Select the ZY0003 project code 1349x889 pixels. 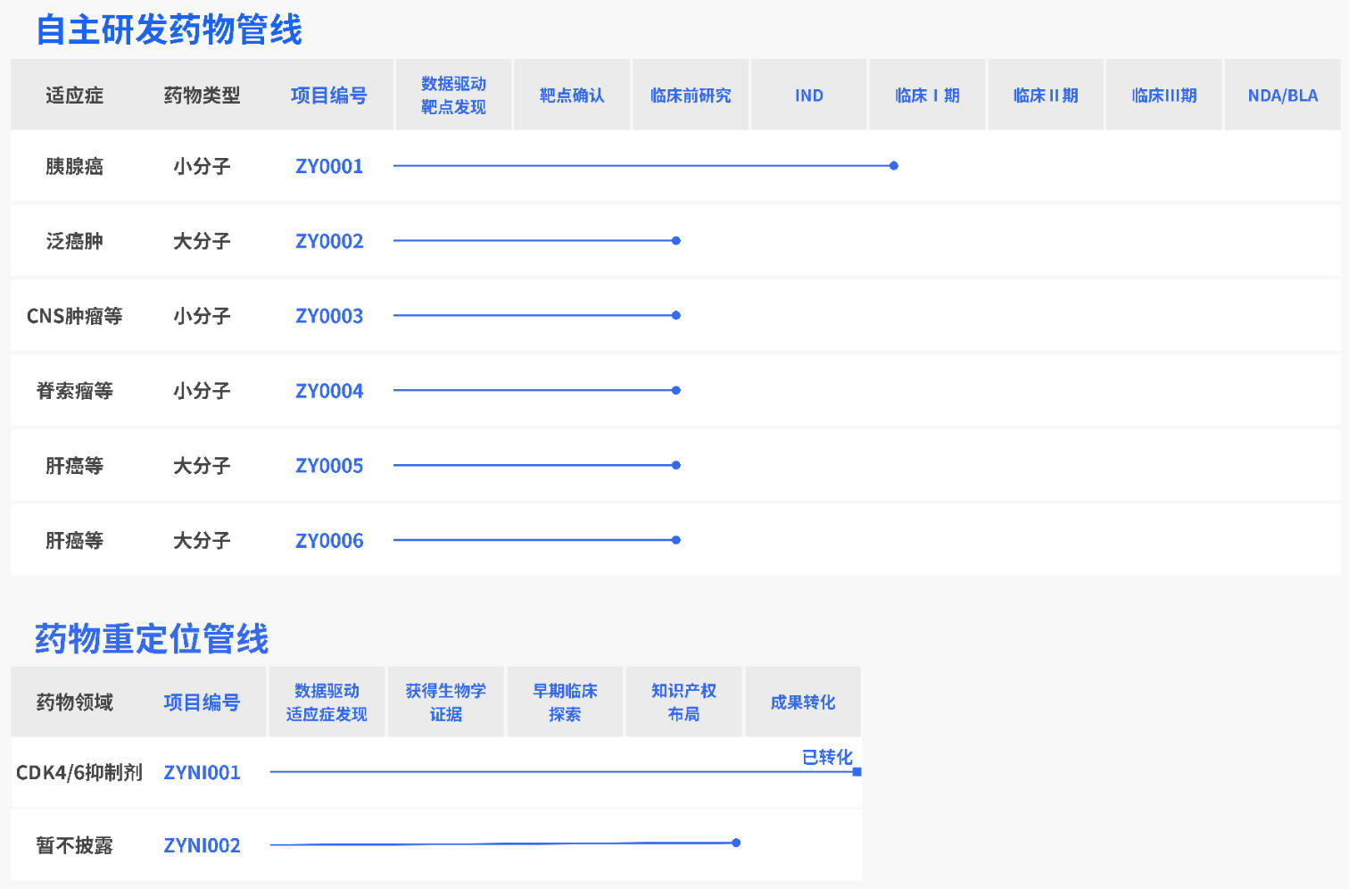coord(329,316)
